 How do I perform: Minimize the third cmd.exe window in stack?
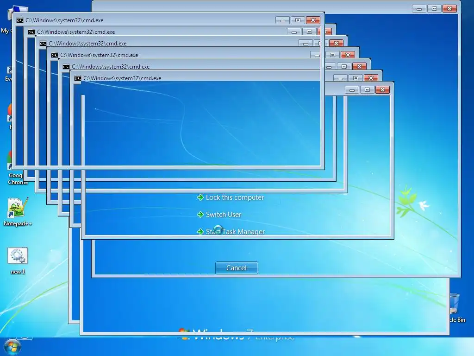(306, 44)
